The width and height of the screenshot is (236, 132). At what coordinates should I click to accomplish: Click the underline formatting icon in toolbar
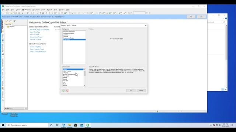(52, 13)
